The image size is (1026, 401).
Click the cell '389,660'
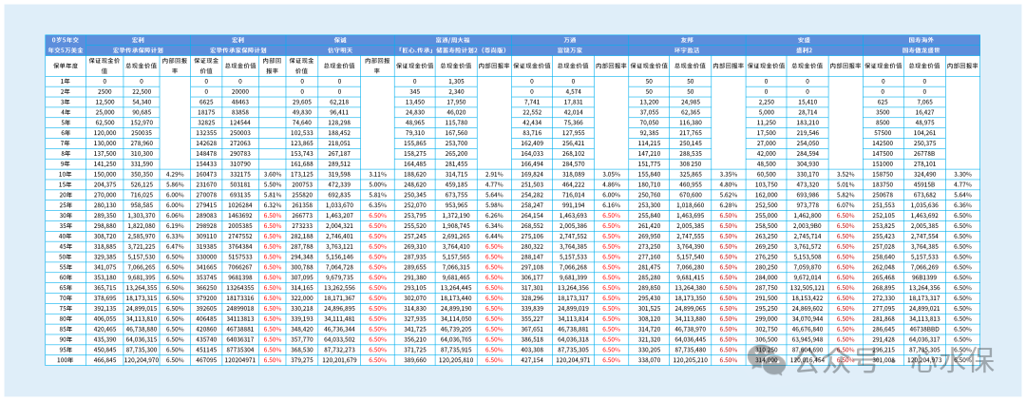click(416, 360)
